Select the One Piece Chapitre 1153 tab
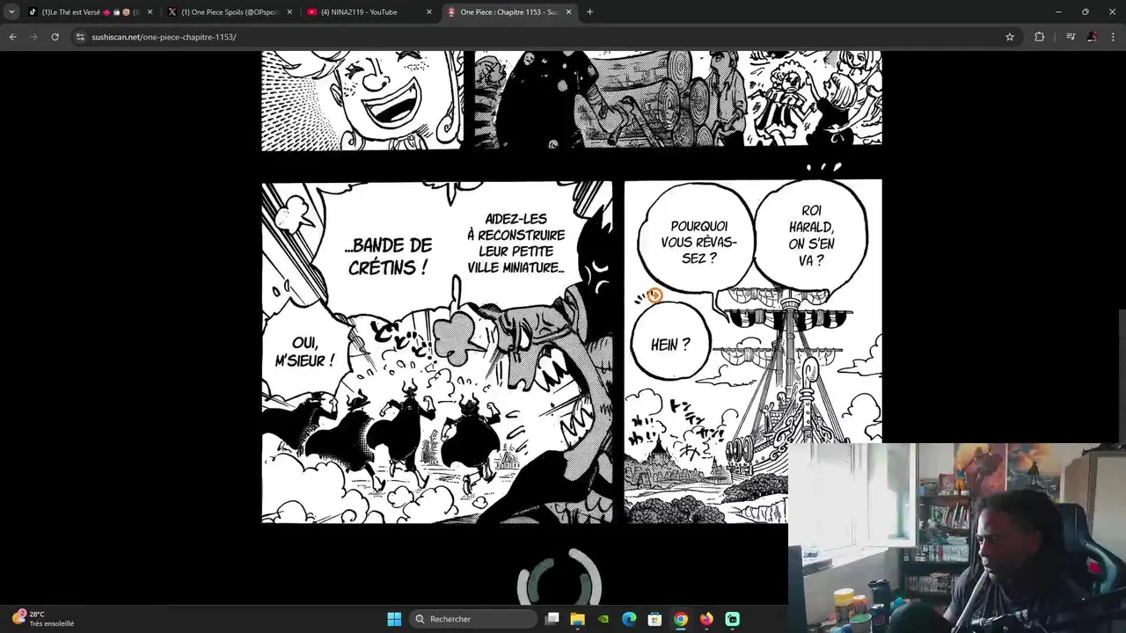The height and width of the screenshot is (633, 1126). pos(503,12)
